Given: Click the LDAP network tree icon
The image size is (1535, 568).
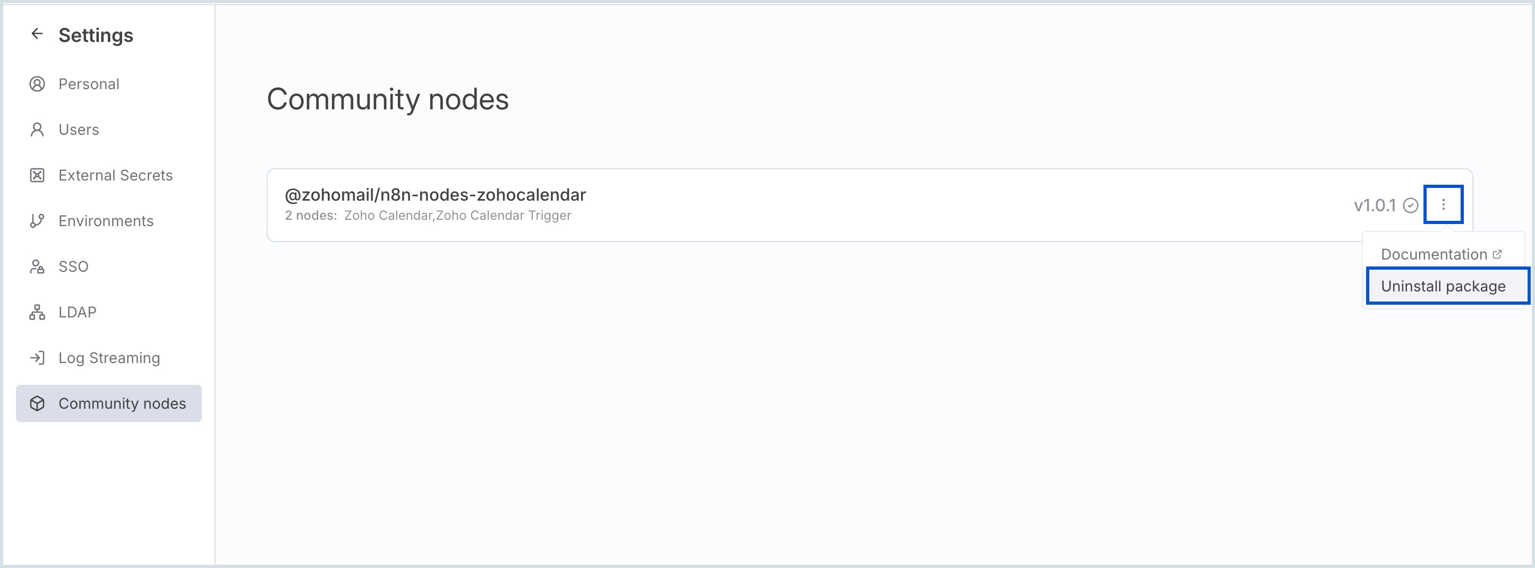Looking at the screenshot, I should coord(37,312).
